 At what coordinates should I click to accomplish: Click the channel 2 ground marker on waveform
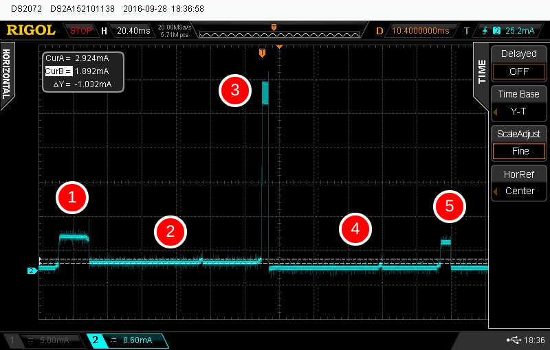pyautogui.click(x=31, y=271)
